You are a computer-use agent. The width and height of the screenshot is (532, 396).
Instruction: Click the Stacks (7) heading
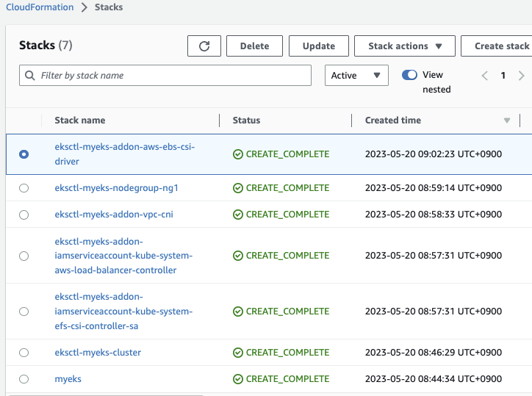[46, 45]
